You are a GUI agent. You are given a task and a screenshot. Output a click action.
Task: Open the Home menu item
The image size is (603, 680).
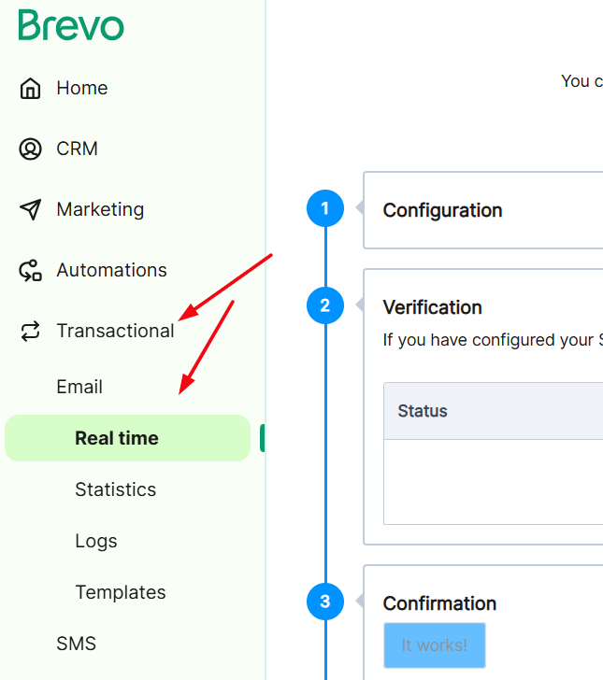pos(82,89)
